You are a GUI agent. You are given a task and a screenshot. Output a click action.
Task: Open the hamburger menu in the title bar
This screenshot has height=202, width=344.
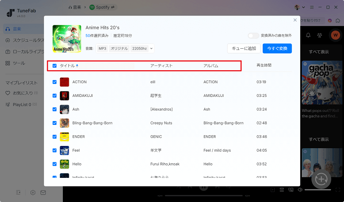pos(312,7)
